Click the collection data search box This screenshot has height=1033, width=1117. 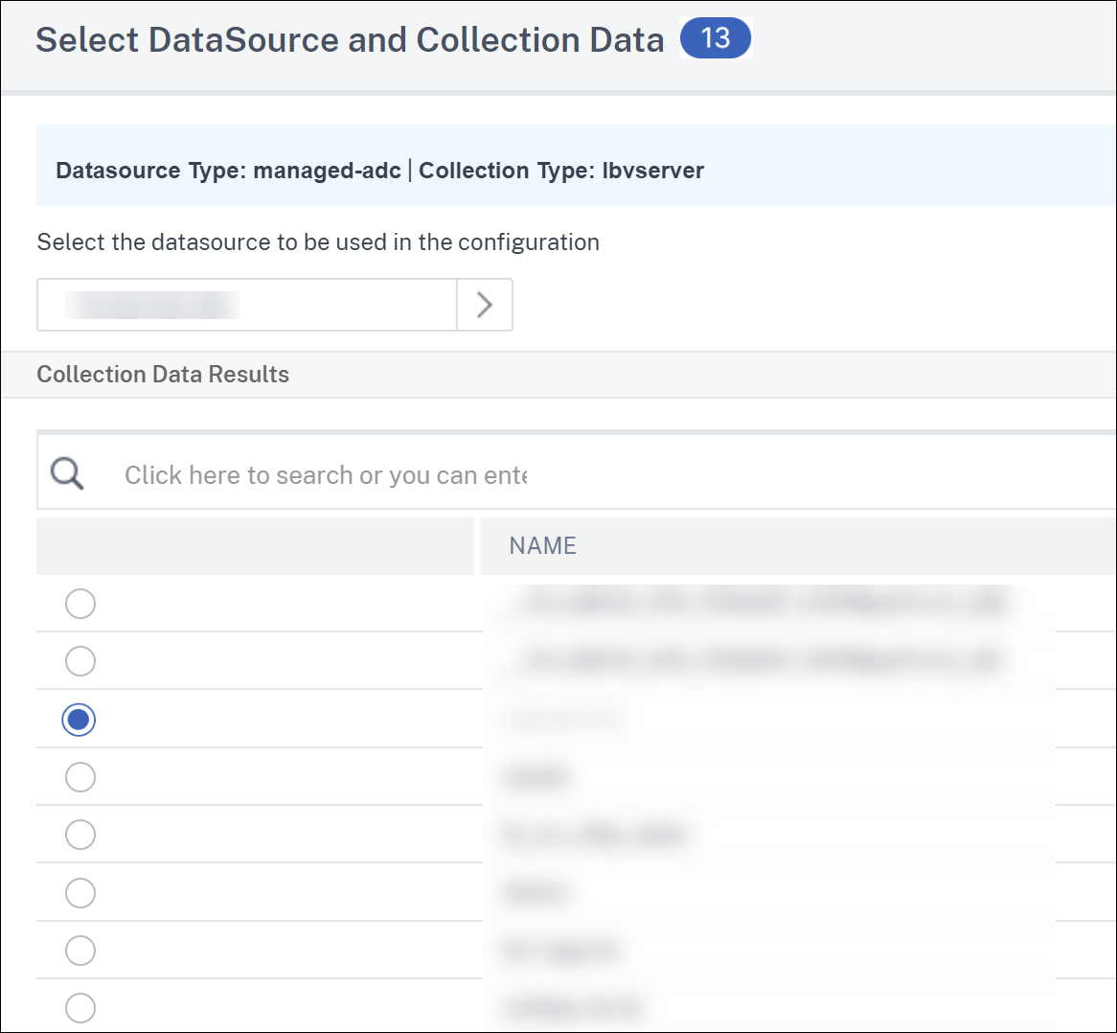(577, 472)
